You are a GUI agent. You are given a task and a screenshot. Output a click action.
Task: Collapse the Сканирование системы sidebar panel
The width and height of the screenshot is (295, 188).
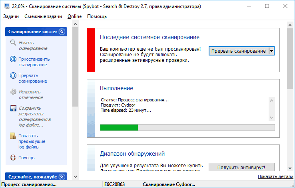62,32
